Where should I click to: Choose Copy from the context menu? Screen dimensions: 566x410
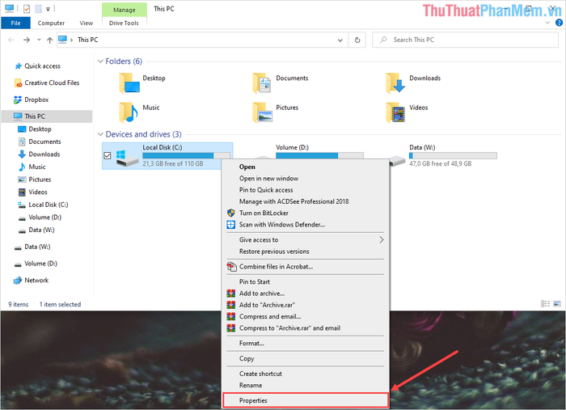click(306, 358)
